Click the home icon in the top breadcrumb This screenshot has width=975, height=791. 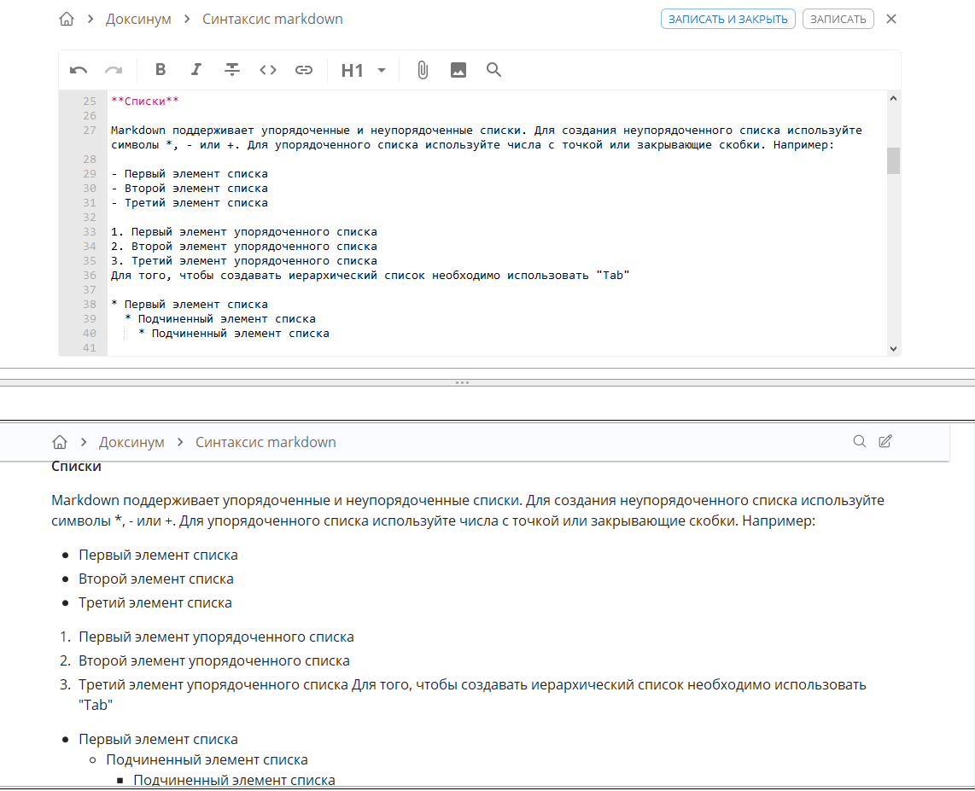(x=66, y=18)
